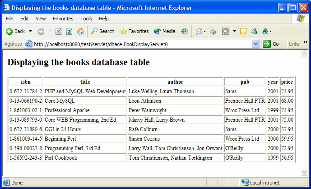311x189 pixels.
Task: Click the page heading Displaying the books database table
Action: click(79, 62)
